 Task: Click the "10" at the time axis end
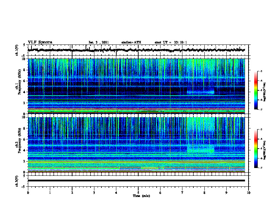(x=249, y=193)
